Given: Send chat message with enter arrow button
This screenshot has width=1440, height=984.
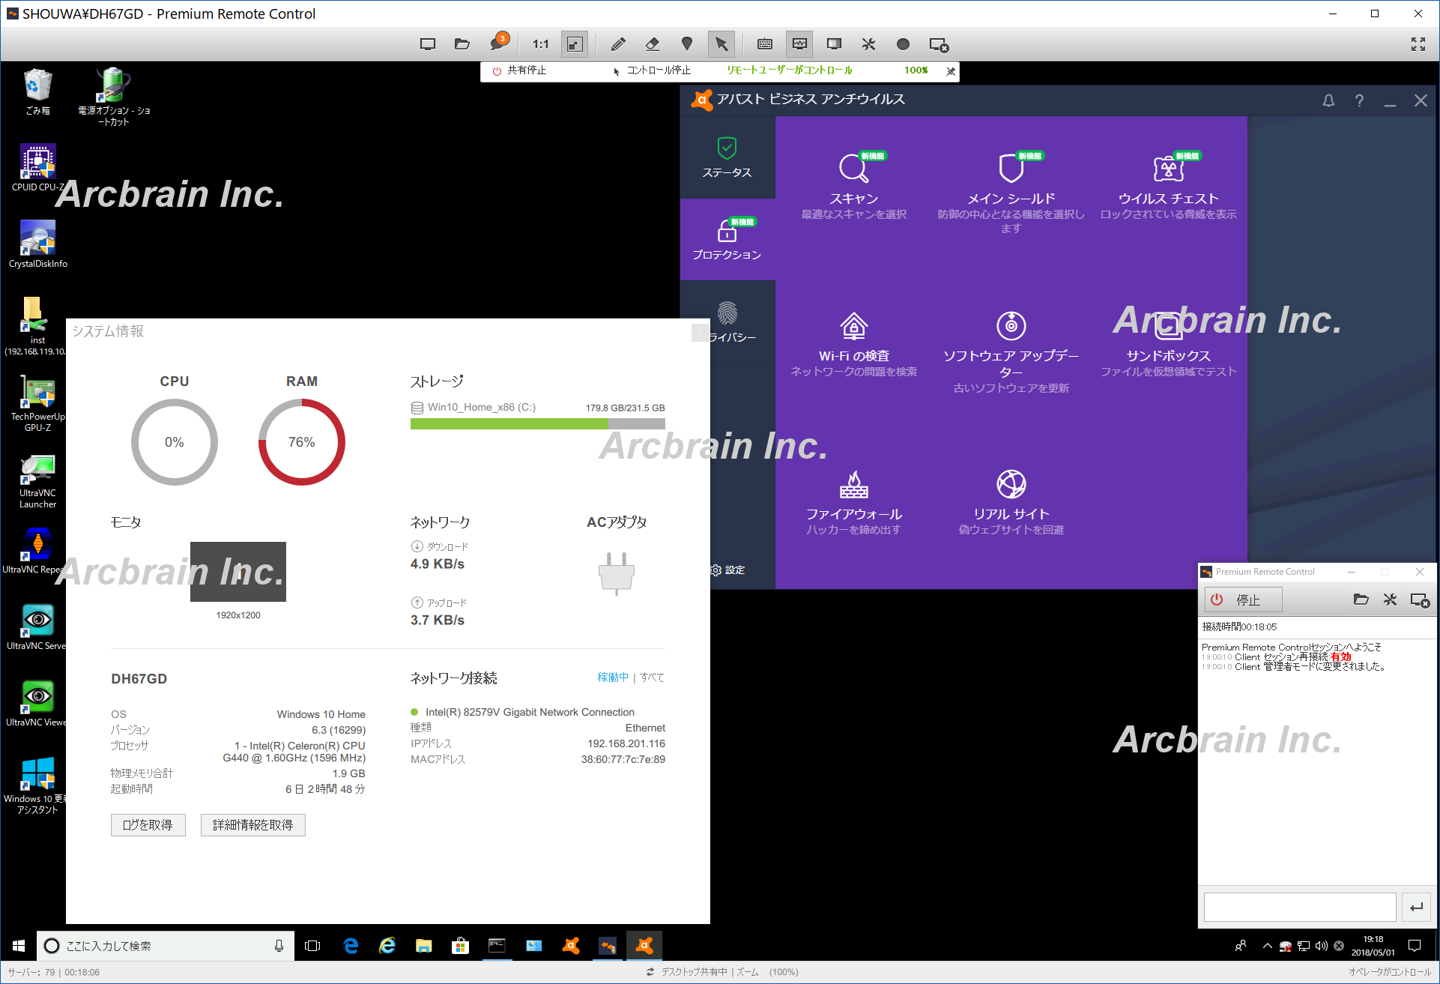Looking at the screenshot, I should click(x=1416, y=907).
